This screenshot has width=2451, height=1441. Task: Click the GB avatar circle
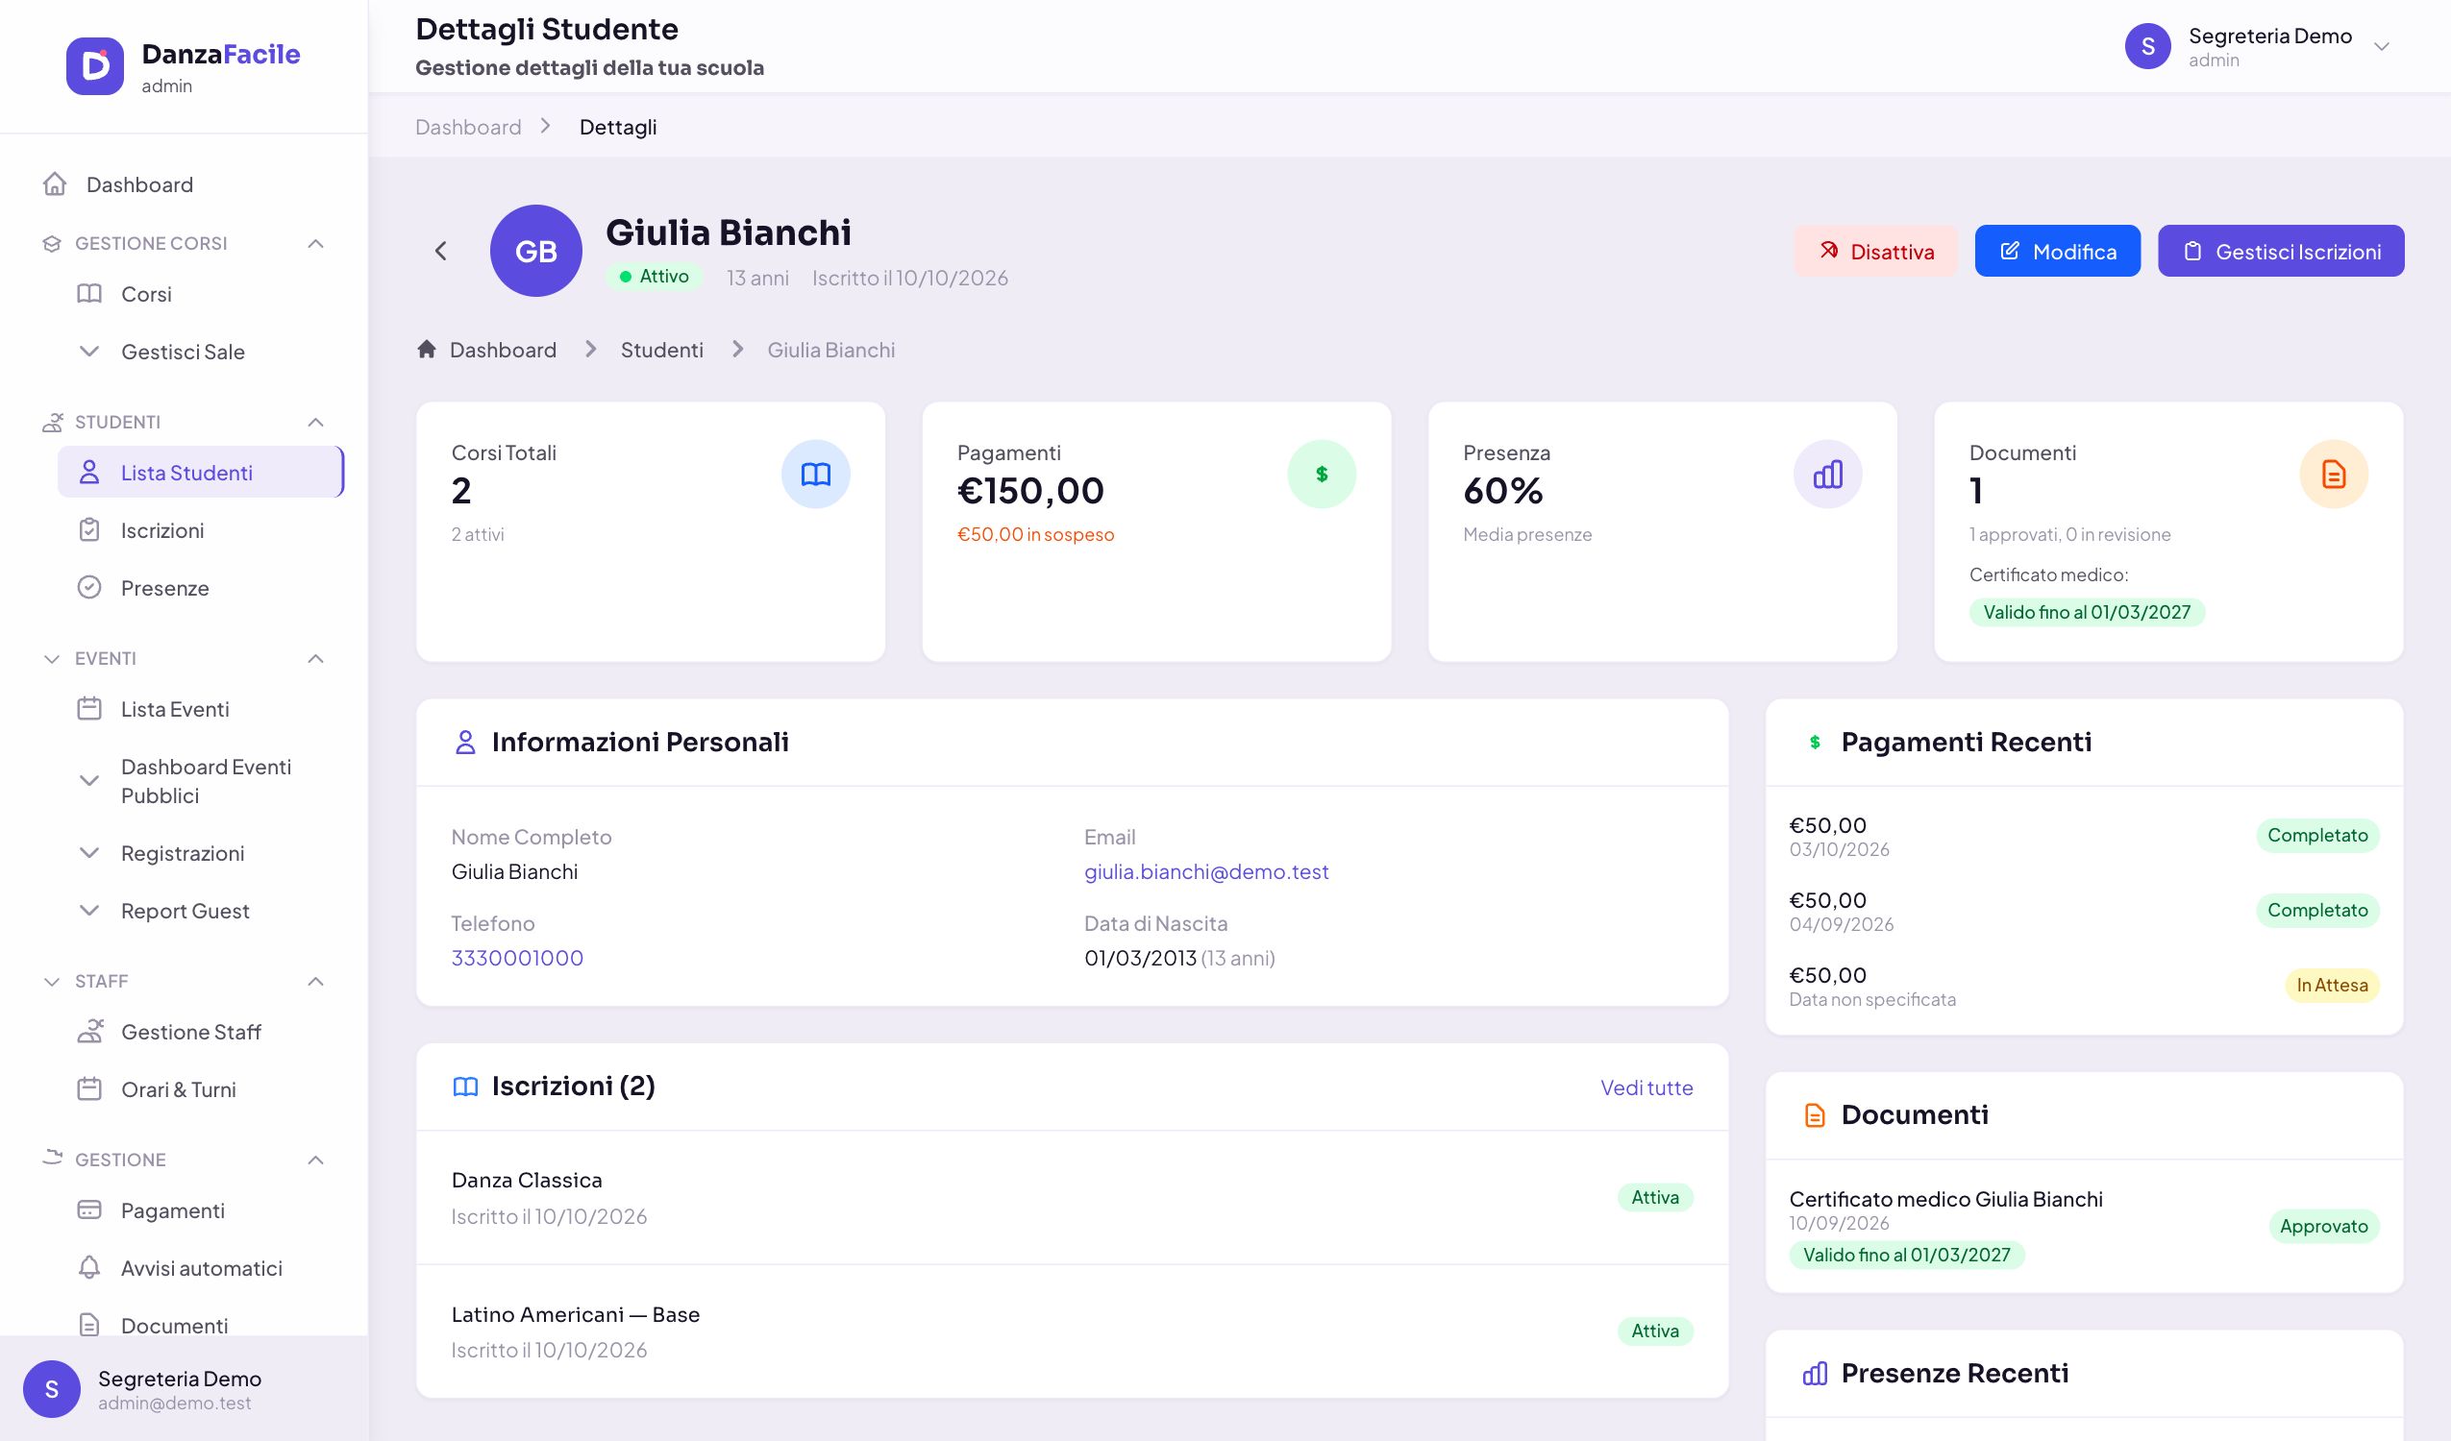536,251
